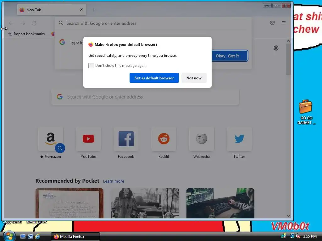Reload the page with refresh icon
The image size is (322, 241).
pos(34,23)
